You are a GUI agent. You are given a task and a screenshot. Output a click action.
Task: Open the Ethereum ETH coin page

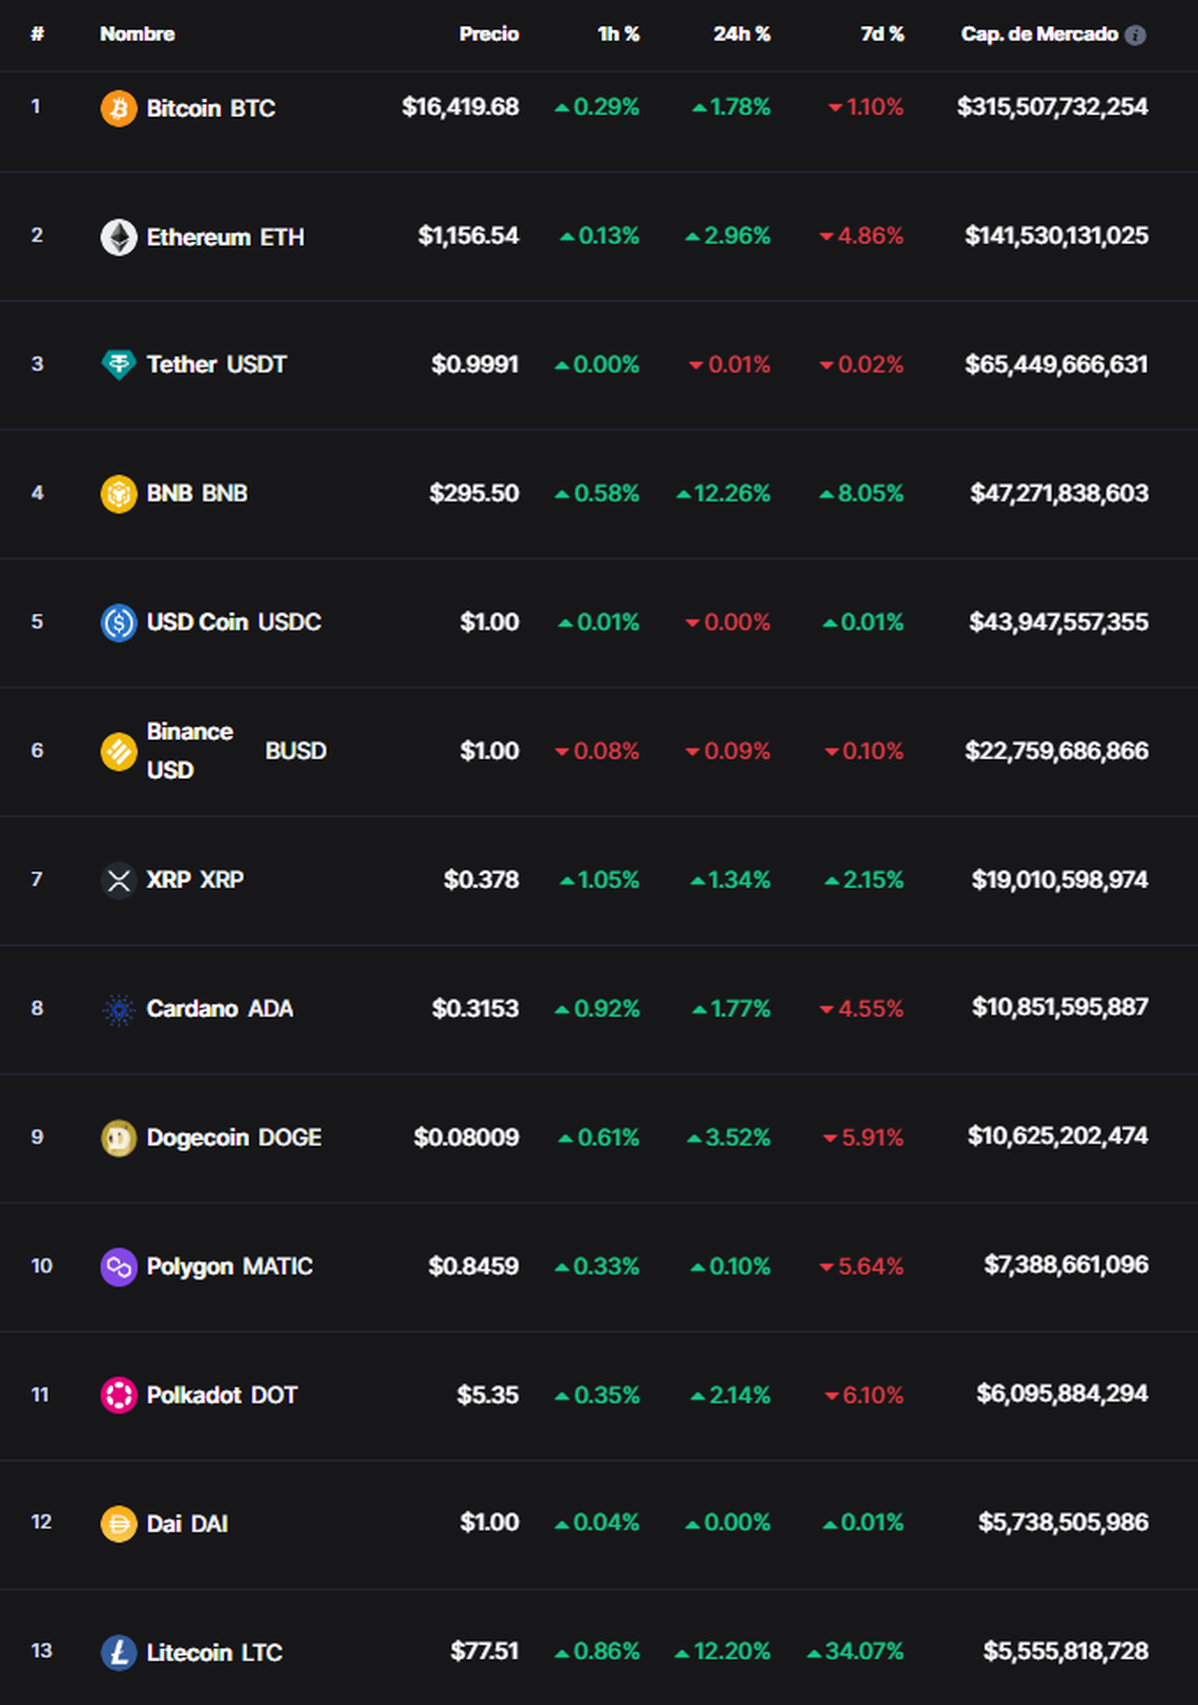tap(226, 237)
